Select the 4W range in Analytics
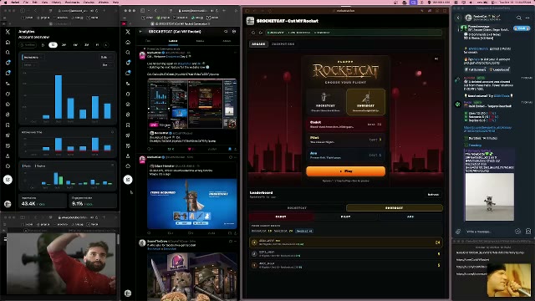The width and height of the screenshot is (535, 301). coord(75,44)
